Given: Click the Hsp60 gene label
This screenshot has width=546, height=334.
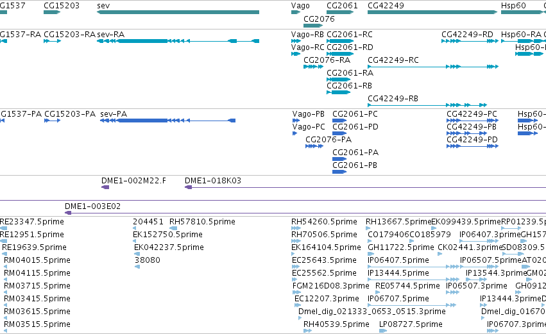Looking at the screenshot, I should [x=513, y=6].
